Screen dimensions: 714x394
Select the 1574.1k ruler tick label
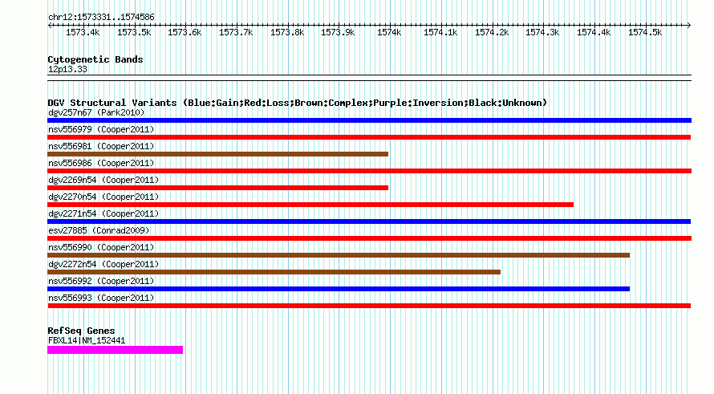pyautogui.click(x=440, y=32)
